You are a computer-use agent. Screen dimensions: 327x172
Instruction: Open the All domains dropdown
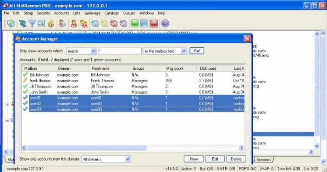coord(106,159)
